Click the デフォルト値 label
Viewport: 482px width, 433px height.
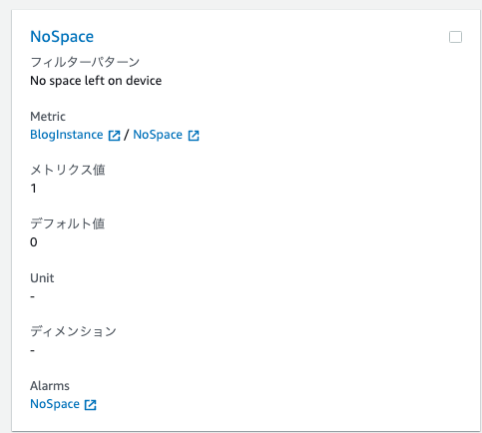[x=68, y=223]
